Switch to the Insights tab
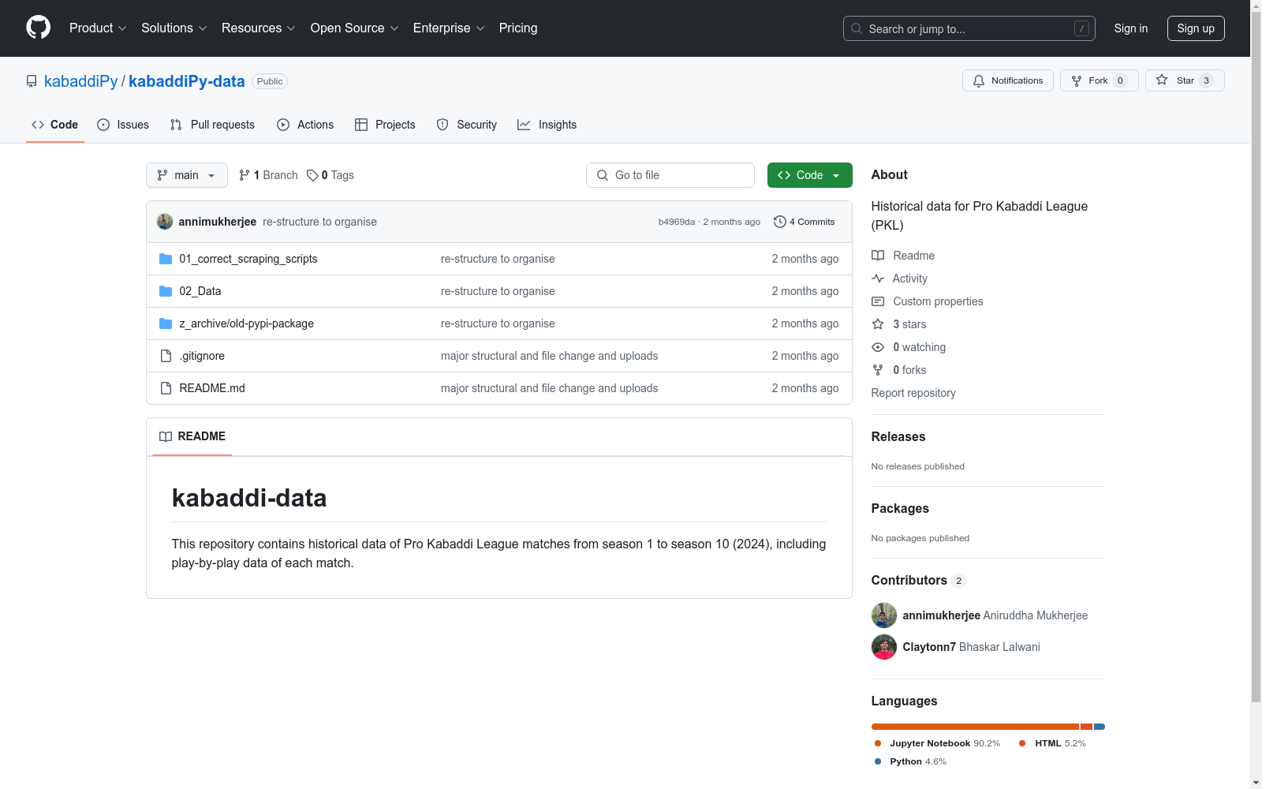 [547, 125]
